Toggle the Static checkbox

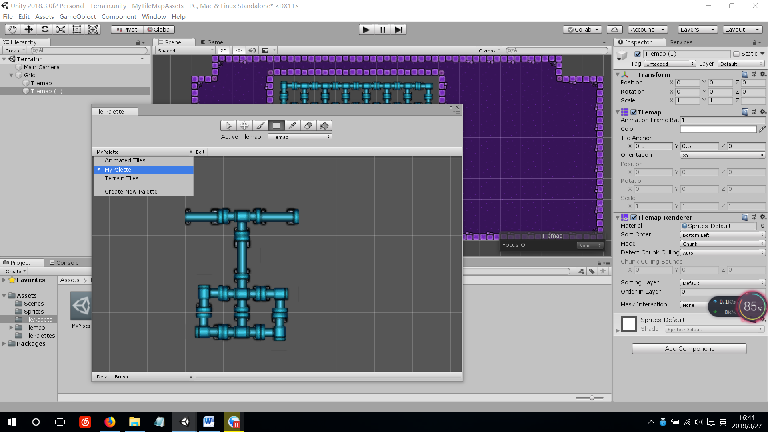736,54
